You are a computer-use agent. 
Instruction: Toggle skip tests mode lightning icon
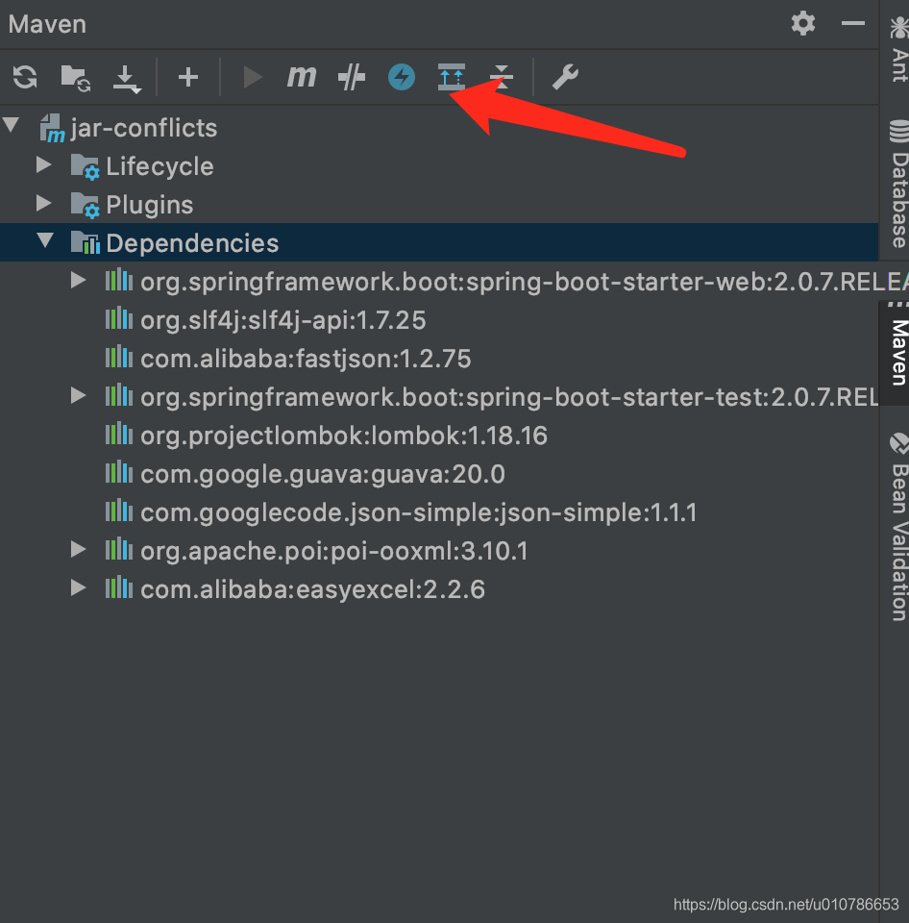[402, 77]
